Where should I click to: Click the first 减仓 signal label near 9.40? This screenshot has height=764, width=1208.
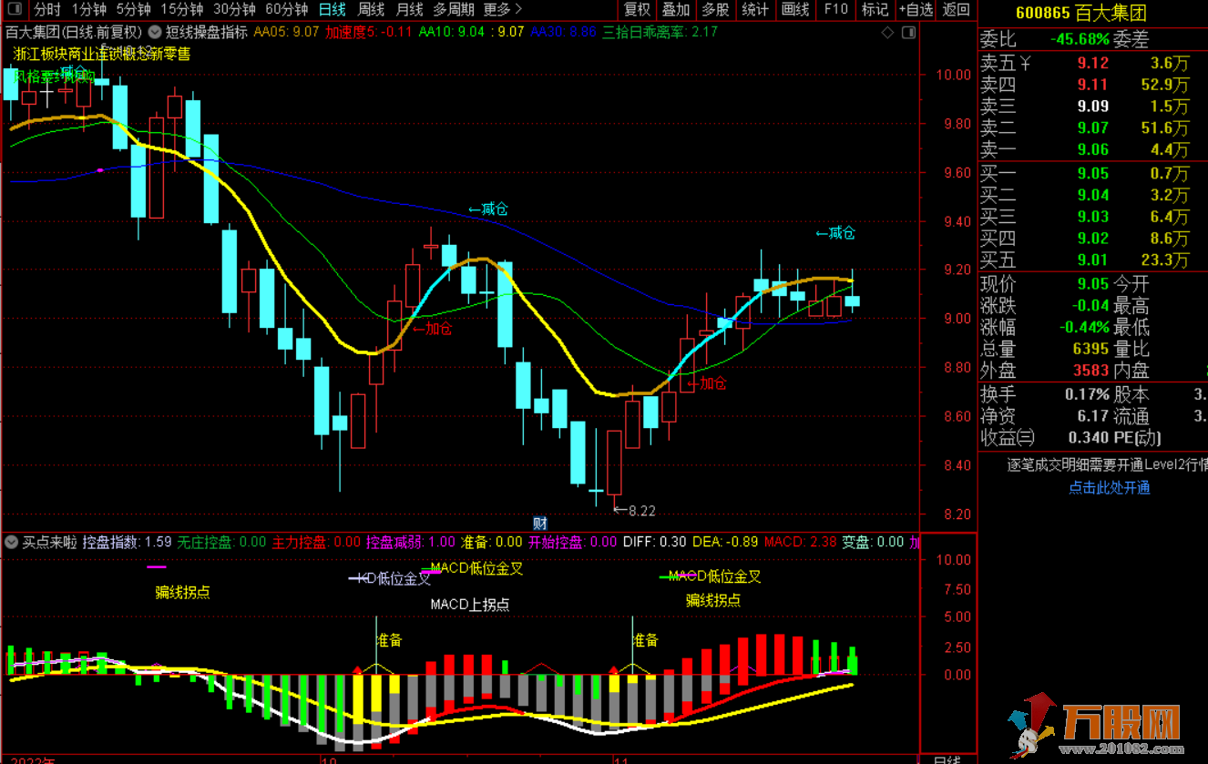coord(488,209)
